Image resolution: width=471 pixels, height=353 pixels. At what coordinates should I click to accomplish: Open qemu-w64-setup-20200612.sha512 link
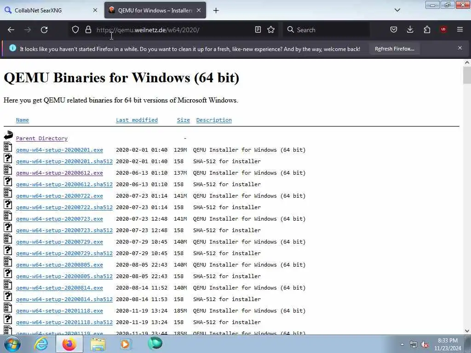[64, 184]
